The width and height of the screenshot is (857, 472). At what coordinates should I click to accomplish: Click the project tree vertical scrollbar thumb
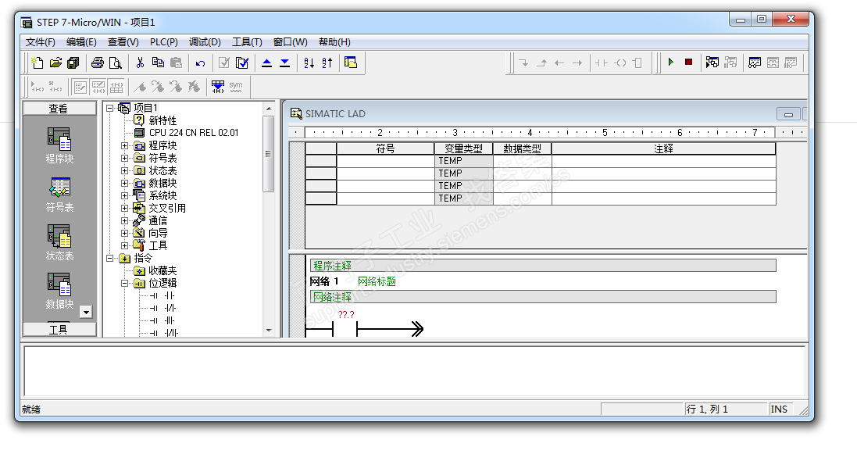[x=269, y=154]
